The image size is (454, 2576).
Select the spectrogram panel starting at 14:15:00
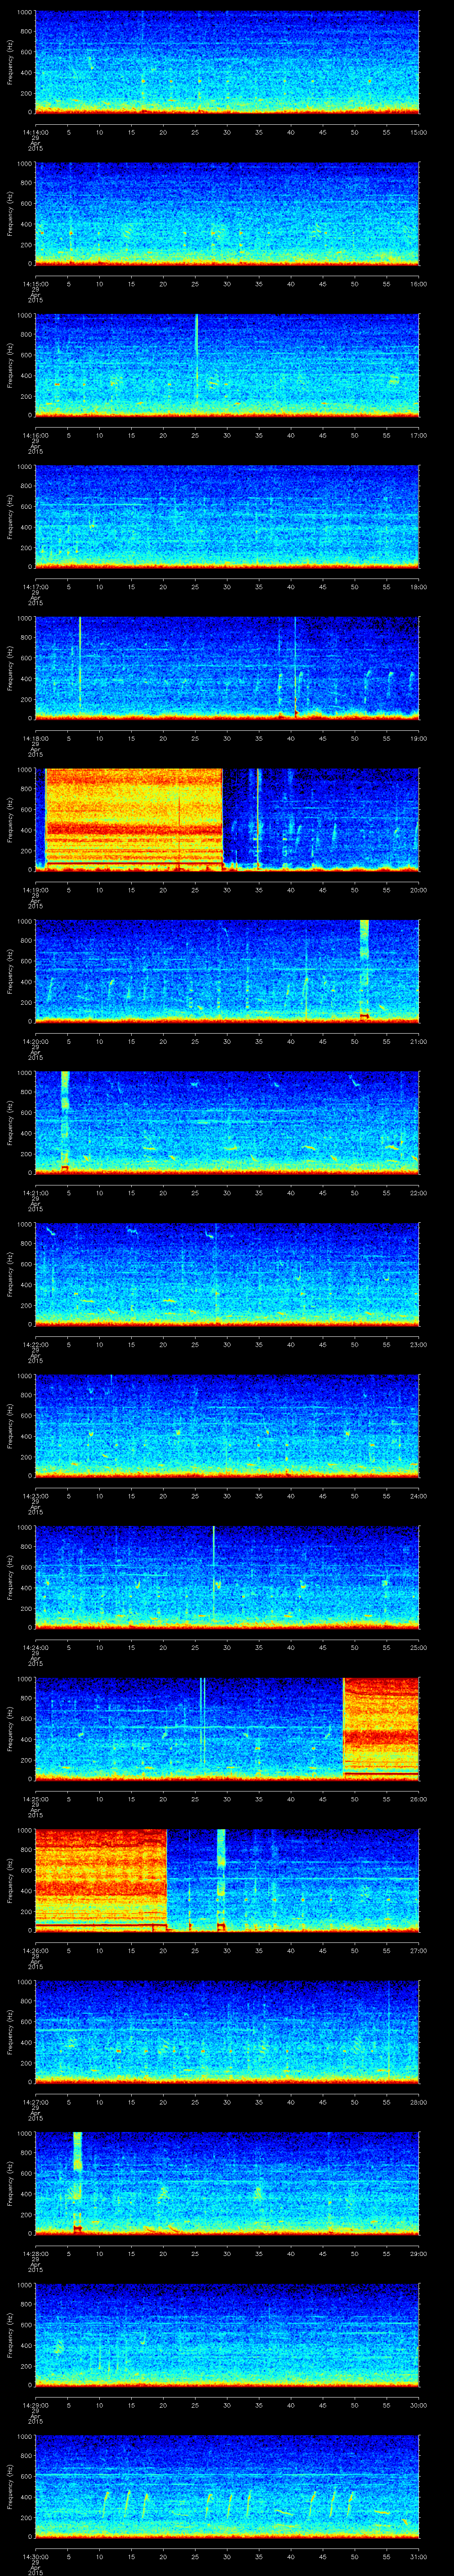[227, 213]
